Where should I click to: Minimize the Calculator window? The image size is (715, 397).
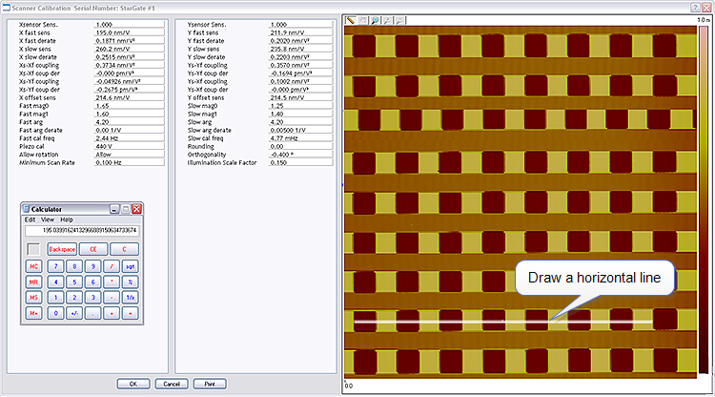click(x=114, y=209)
